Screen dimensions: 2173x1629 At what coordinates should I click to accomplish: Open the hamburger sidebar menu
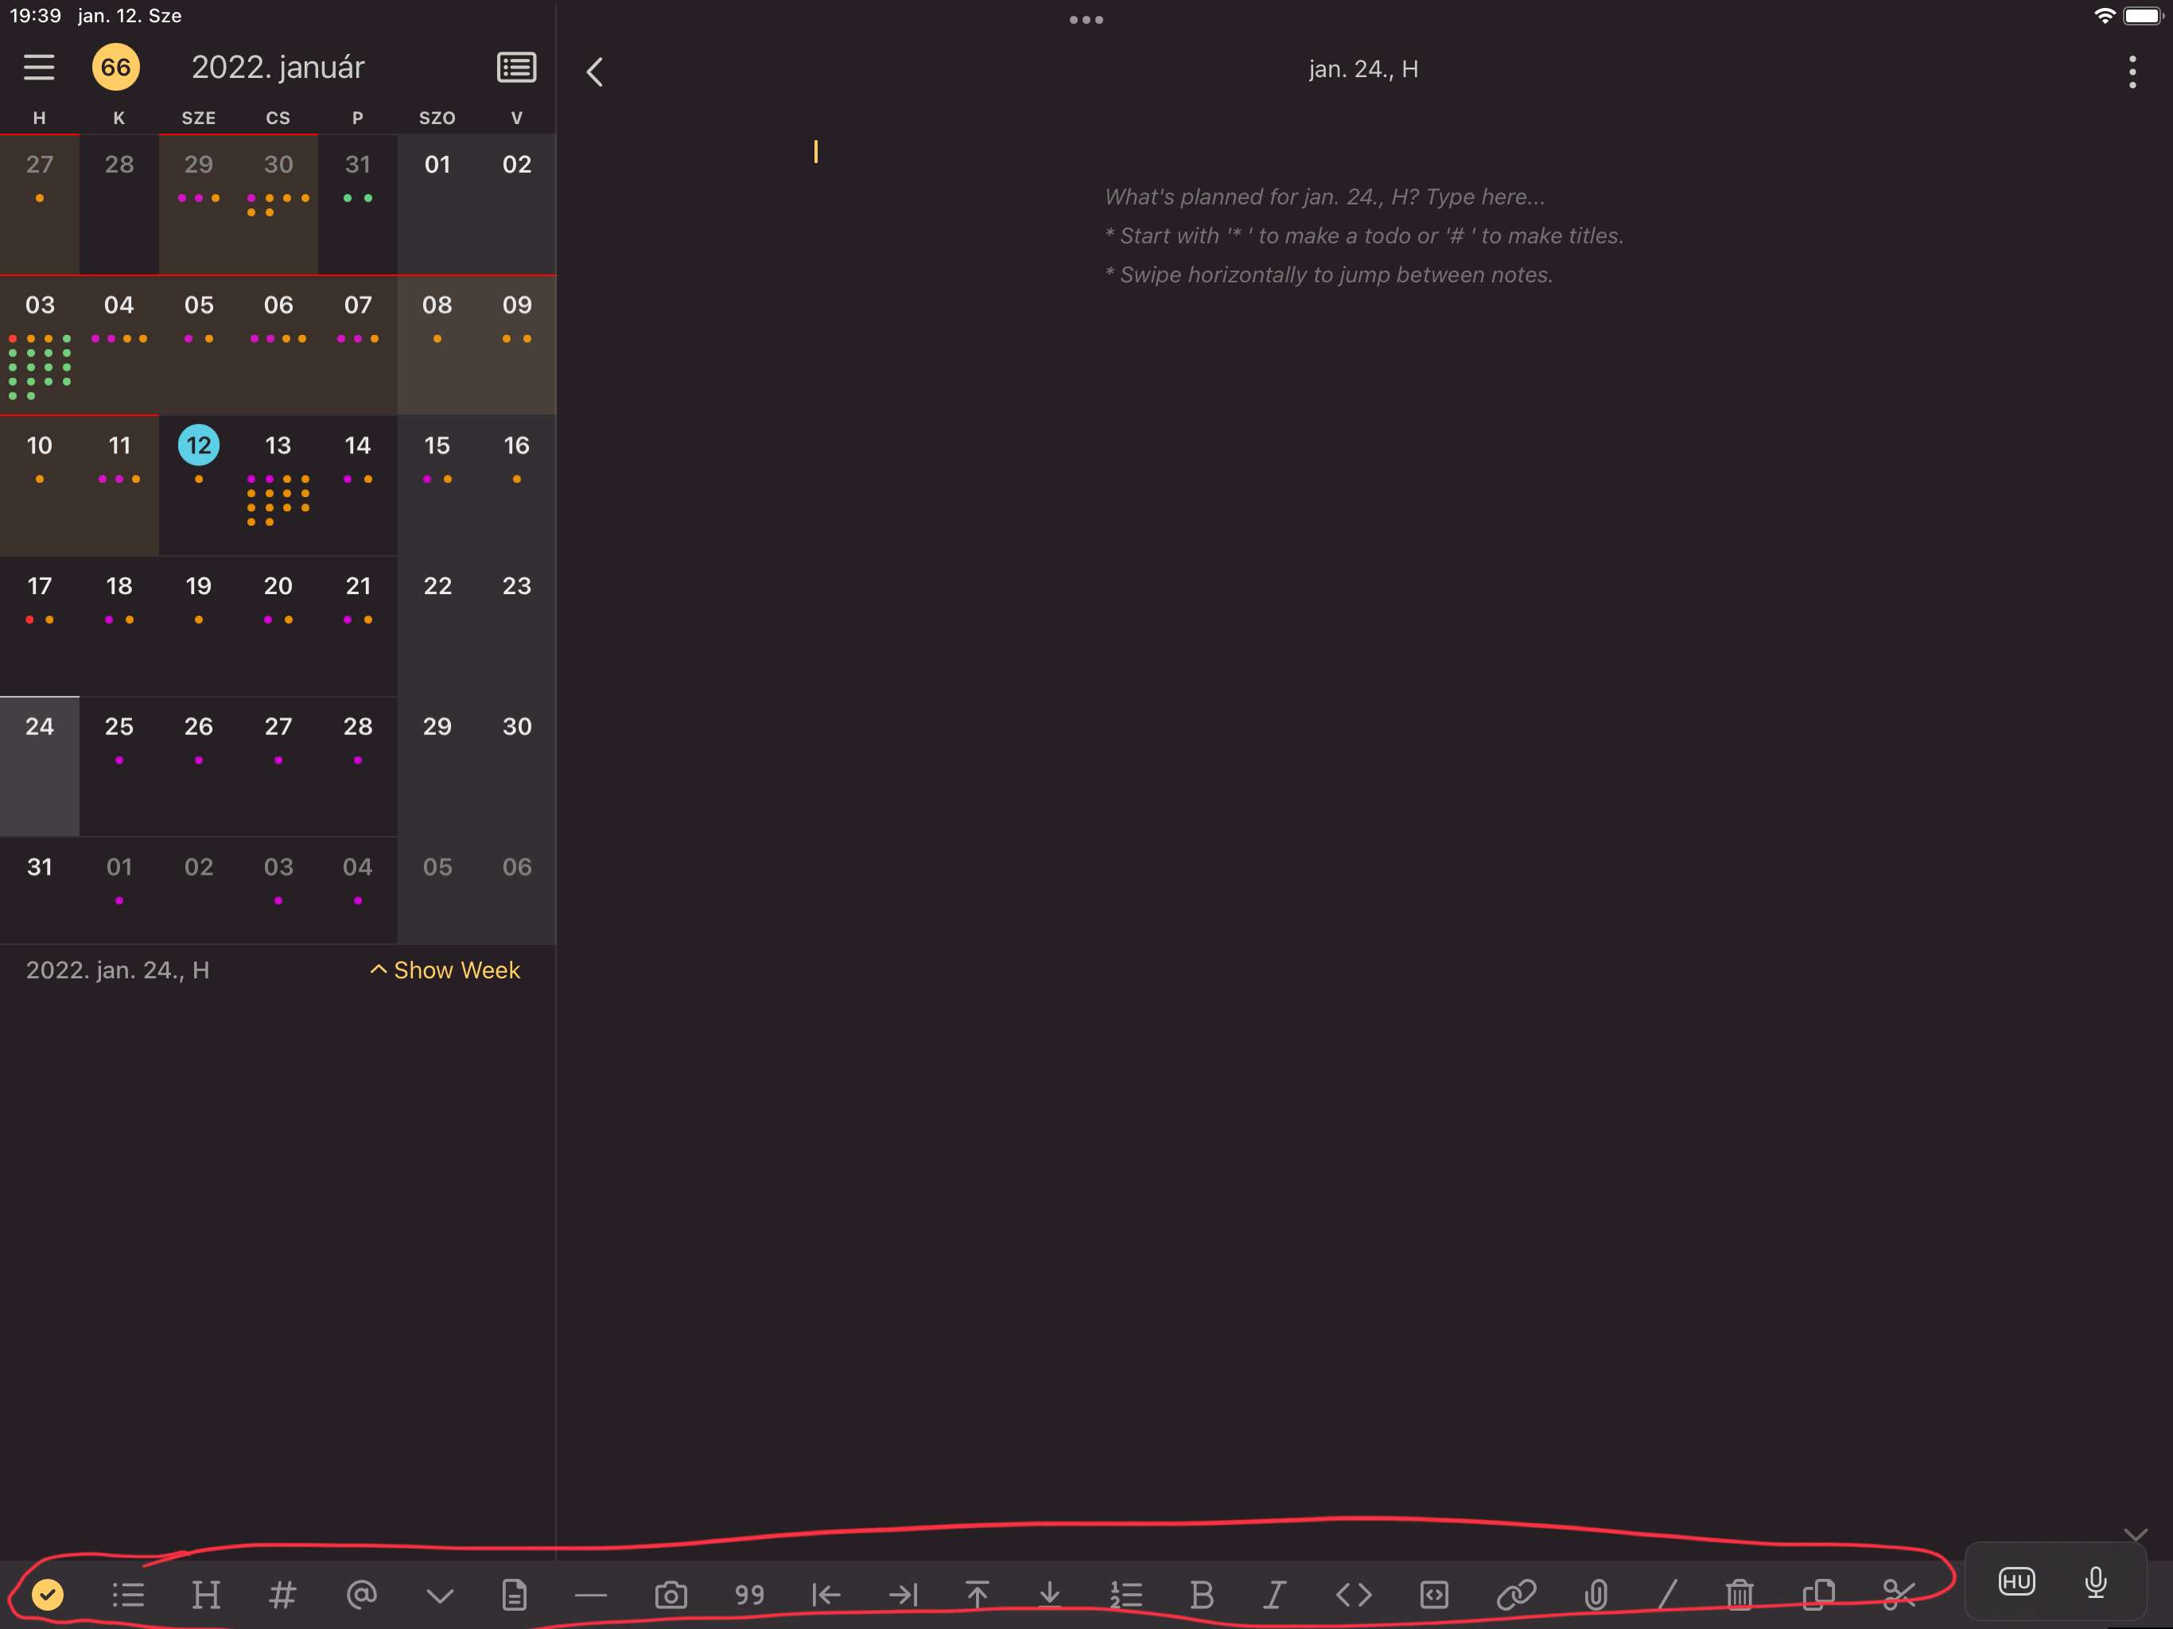[39, 67]
